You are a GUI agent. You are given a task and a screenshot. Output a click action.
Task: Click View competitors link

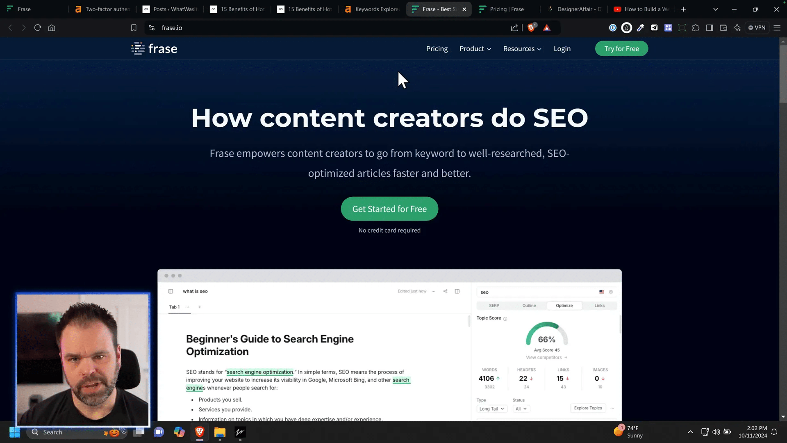point(547,358)
